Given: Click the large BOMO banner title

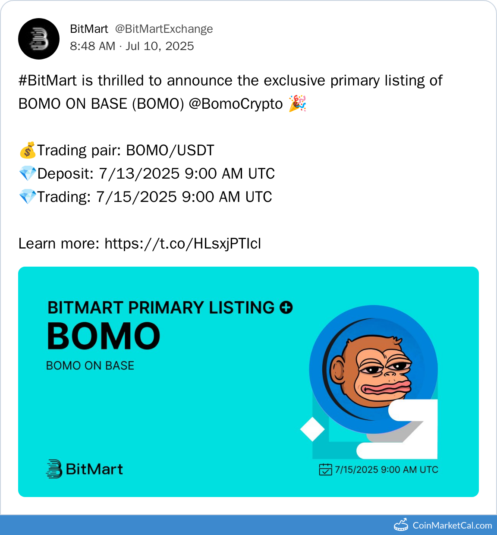Looking at the screenshot, I should (x=104, y=336).
